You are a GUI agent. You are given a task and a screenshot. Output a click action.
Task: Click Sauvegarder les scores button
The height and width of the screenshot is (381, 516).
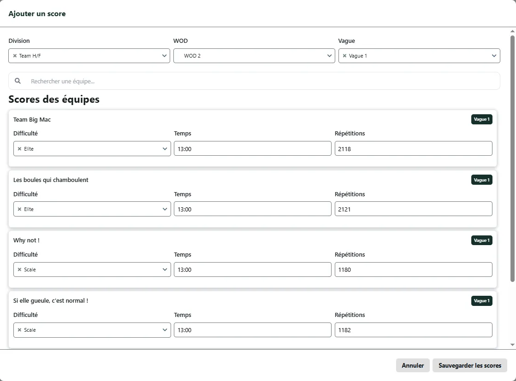click(x=469, y=365)
